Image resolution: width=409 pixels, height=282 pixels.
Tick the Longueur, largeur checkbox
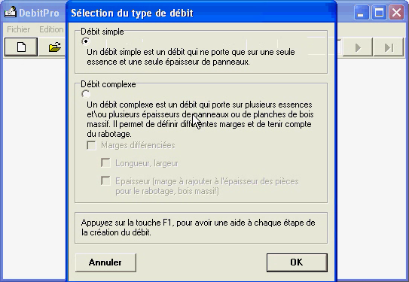(105, 163)
